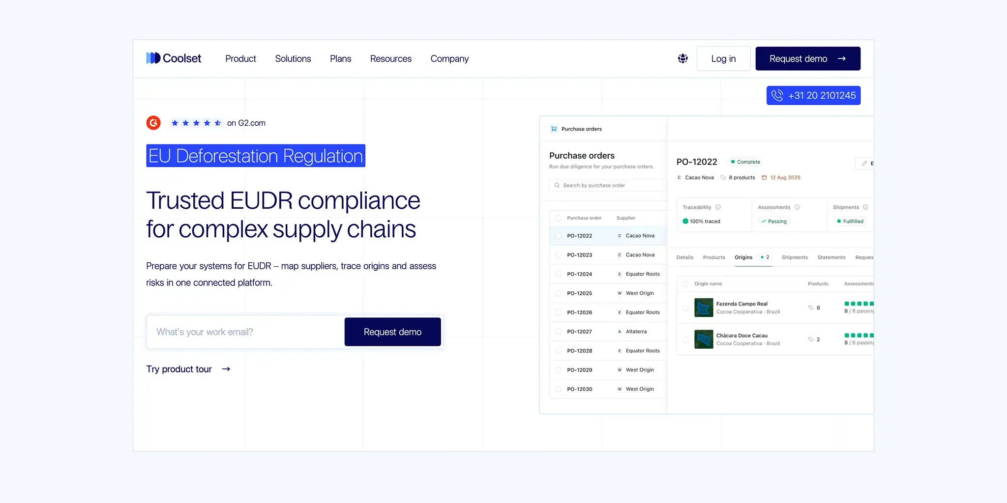
Task: Open the Product navigation menu
Action: (x=240, y=58)
